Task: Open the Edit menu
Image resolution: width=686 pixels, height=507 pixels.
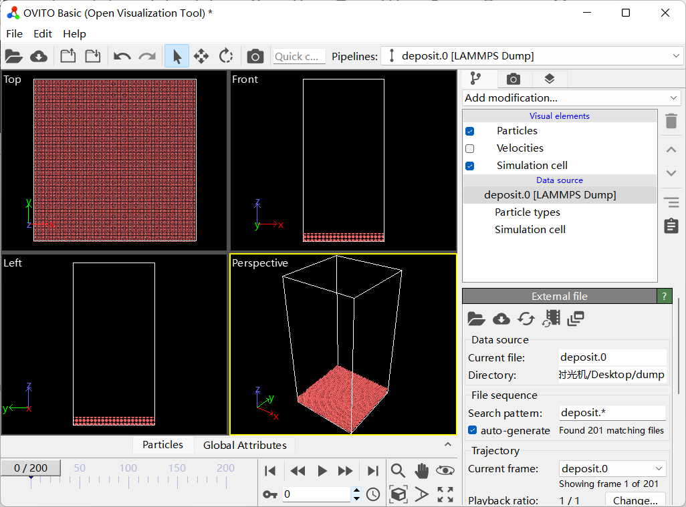Action: click(x=43, y=33)
